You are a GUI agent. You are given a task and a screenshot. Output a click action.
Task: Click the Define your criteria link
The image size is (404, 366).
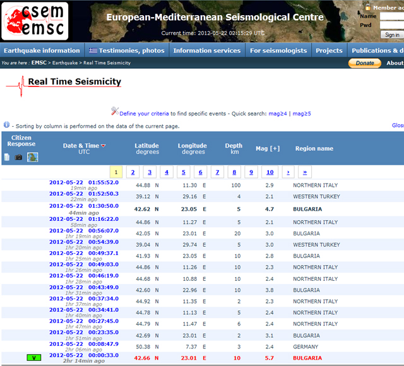[x=144, y=114]
